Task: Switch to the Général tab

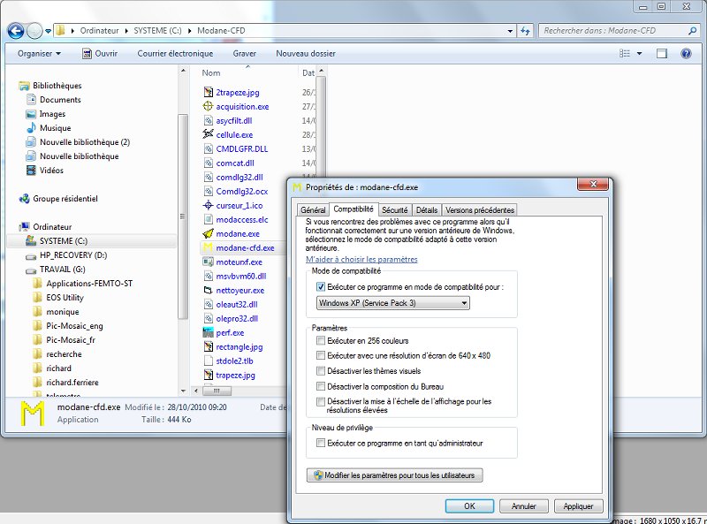Action: tap(313, 210)
